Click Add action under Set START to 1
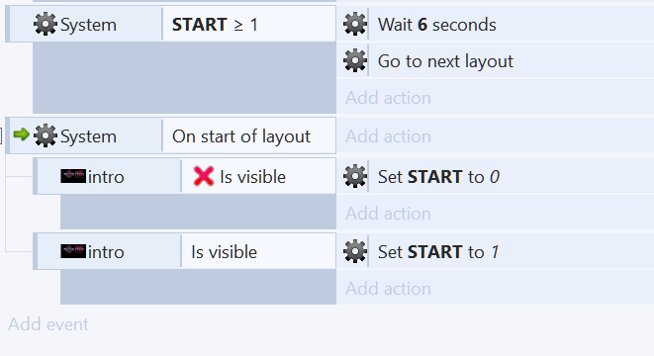Image resolution: width=654 pixels, height=356 pixels. [388, 289]
